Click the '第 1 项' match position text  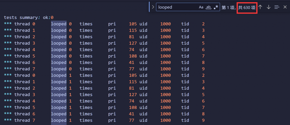coord(229,7)
